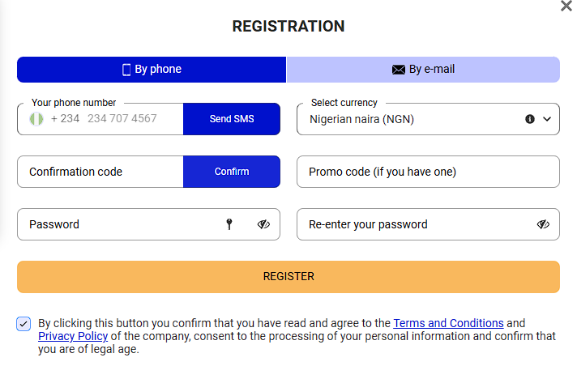Switch to the By phone tab
Screen dimensions: 577x383
[x=152, y=70]
